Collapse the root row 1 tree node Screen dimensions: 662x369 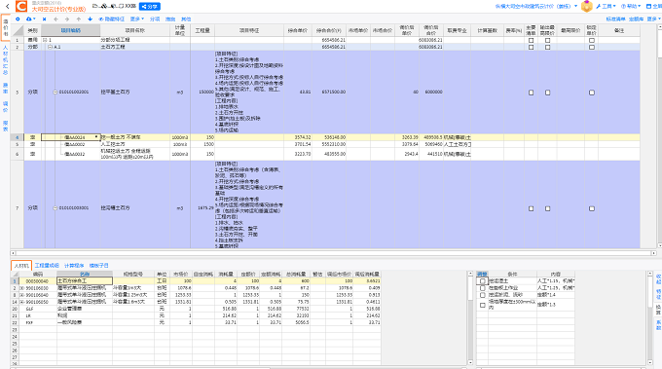(x=45, y=40)
